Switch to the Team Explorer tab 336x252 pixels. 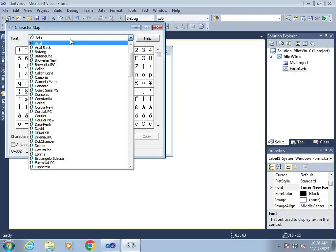click(299, 142)
